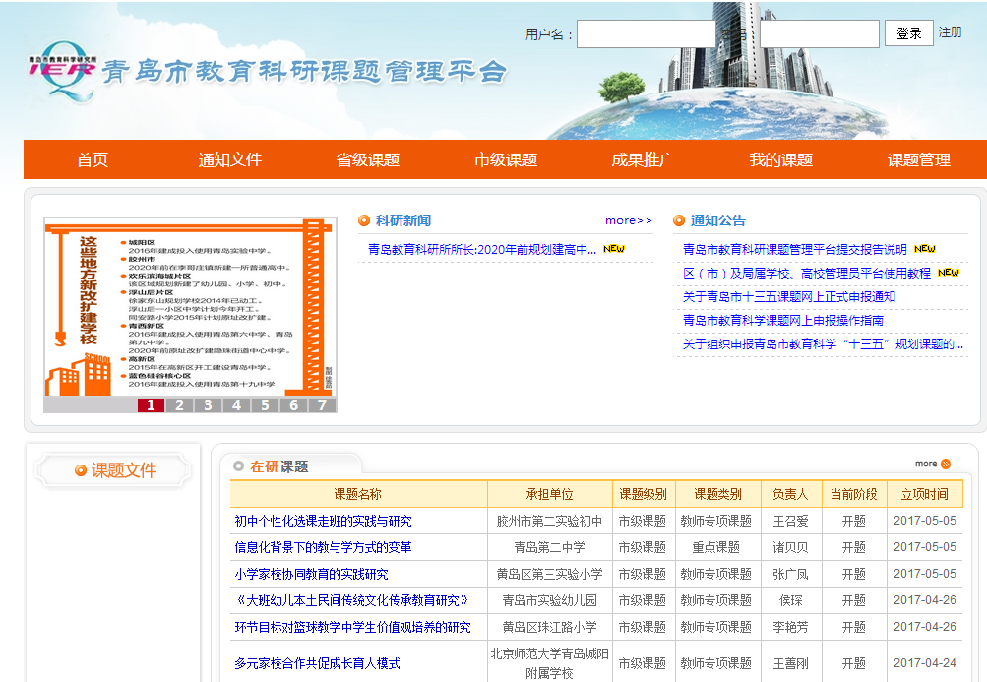Open notice 青岛市教育科学课题网上申报操作指南
The height and width of the screenshot is (682, 987).
point(783,320)
